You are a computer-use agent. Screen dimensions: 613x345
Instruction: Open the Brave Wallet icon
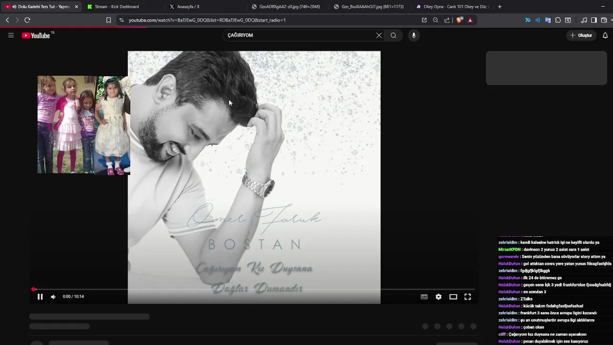click(x=604, y=20)
